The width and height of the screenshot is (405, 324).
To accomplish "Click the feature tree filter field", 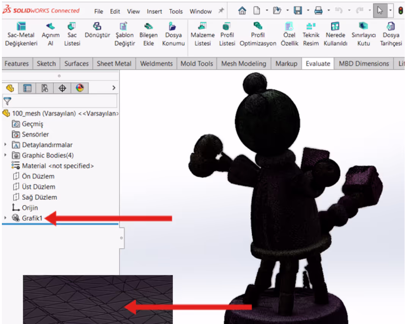I will [60, 101].
